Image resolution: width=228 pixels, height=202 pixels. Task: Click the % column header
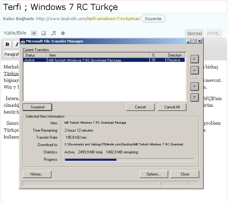coord(158,55)
